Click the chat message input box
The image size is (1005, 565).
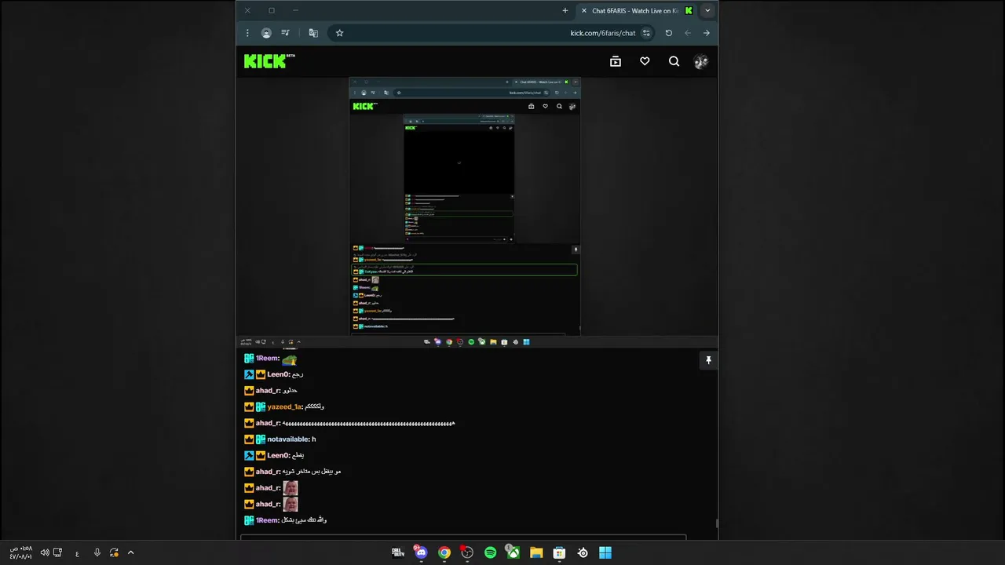tap(463, 538)
